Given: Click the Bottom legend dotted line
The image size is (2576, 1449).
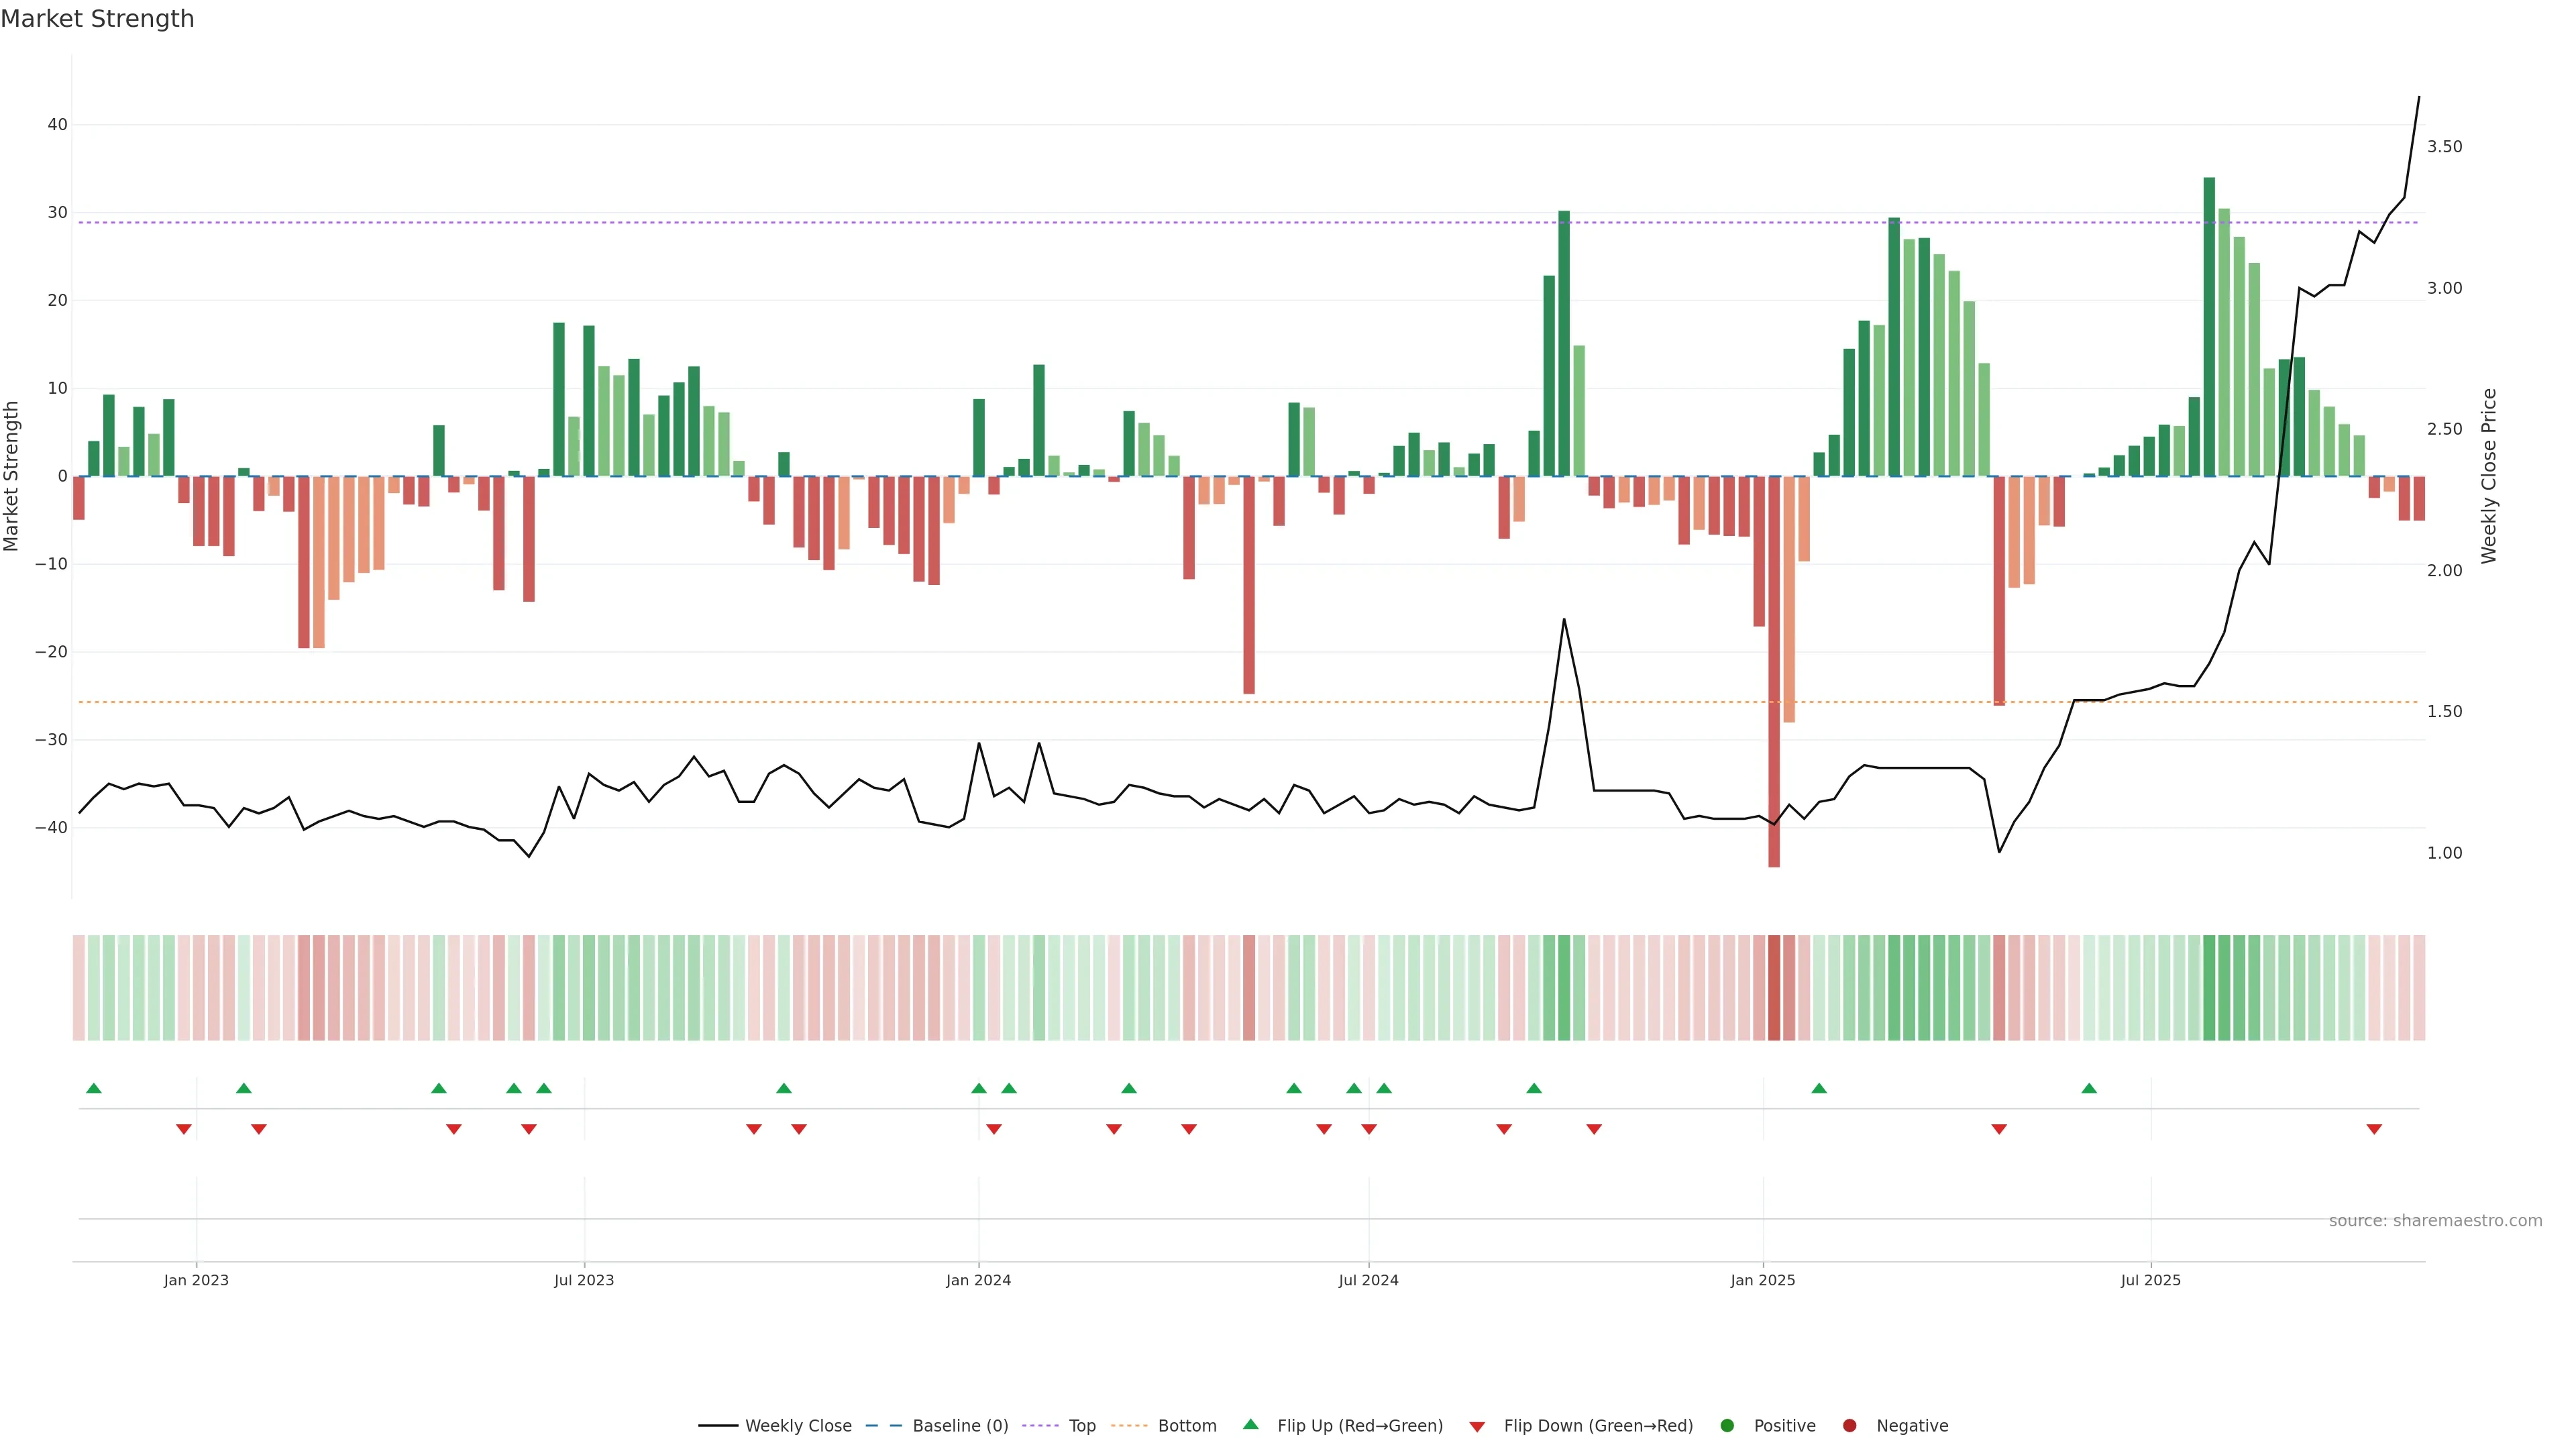Looking at the screenshot, I should [x=1129, y=1426].
